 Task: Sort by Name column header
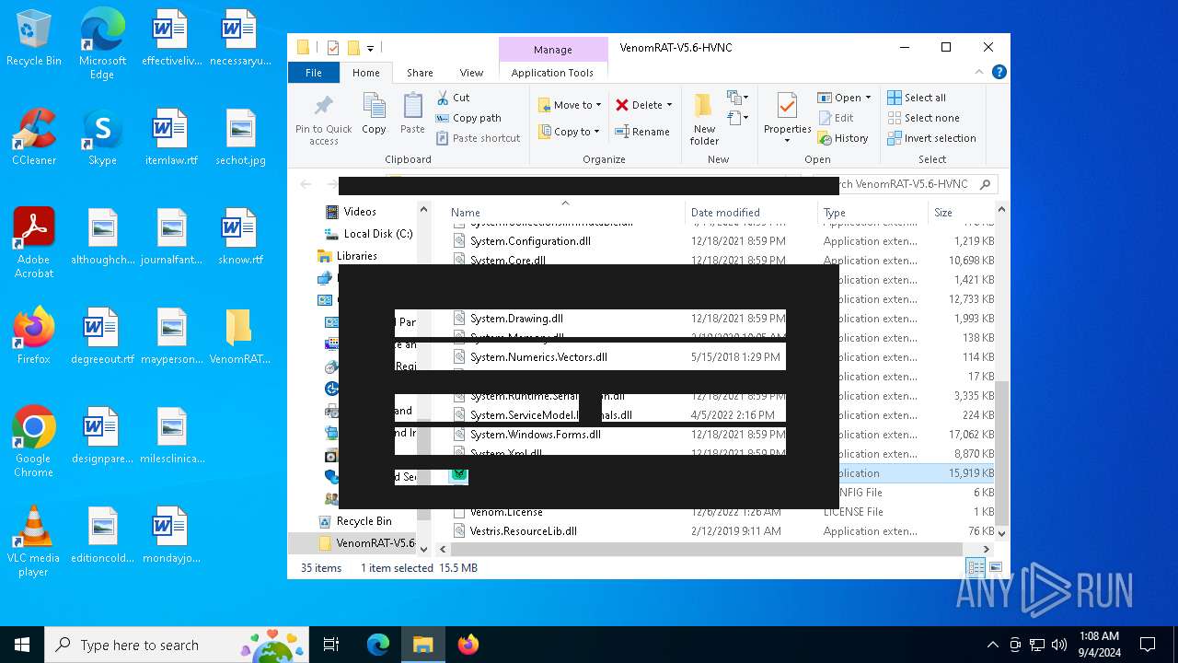coord(565,212)
